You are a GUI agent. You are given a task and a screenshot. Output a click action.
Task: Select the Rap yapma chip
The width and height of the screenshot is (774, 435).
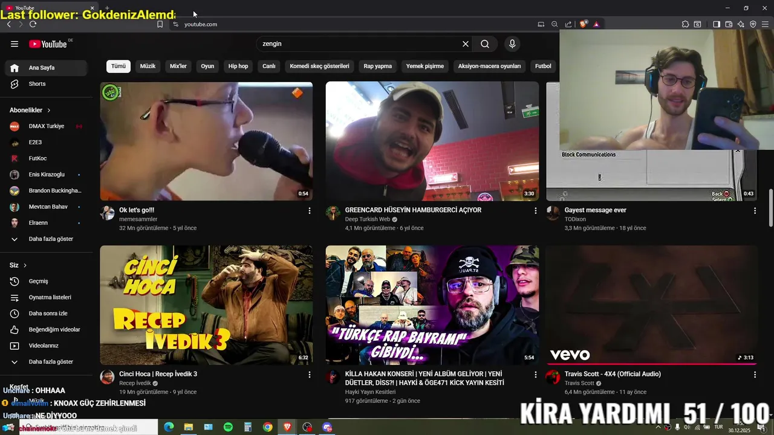pos(378,66)
